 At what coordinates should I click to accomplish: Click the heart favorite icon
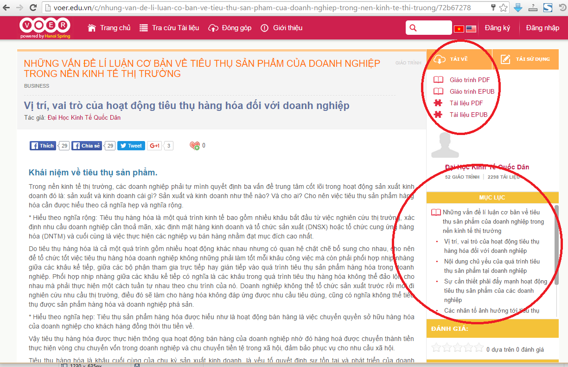pyautogui.click(x=195, y=146)
